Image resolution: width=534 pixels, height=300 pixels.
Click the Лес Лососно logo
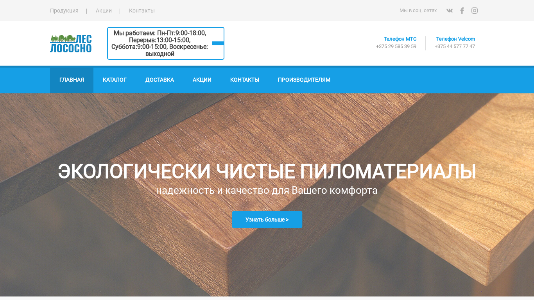pyautogui.click(x=71, y=43)
